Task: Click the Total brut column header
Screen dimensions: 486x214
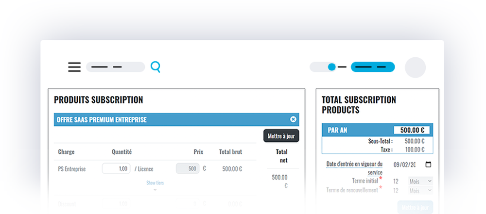Action: pos(230,152)
